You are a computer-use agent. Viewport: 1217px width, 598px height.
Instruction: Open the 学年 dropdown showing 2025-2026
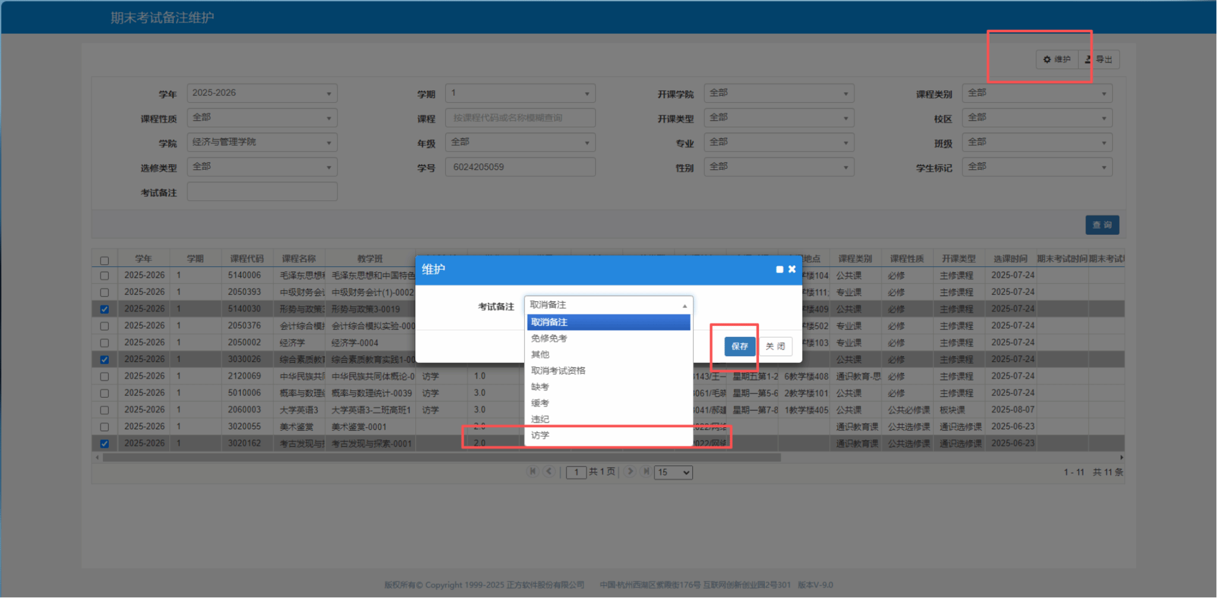click(x=262, y=93)
